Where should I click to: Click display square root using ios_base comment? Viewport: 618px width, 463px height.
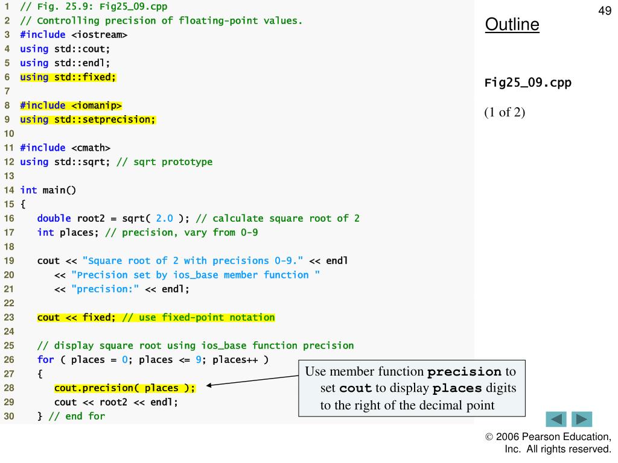[196, 345]
